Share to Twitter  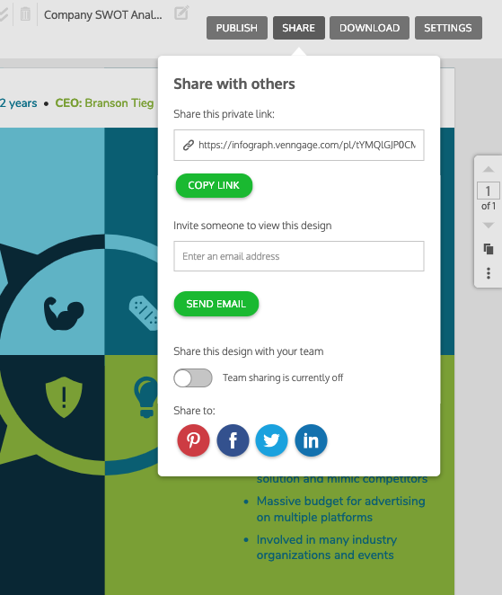tap(271, 440)
